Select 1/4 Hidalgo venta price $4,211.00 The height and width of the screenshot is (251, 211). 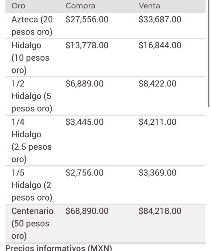158,122
